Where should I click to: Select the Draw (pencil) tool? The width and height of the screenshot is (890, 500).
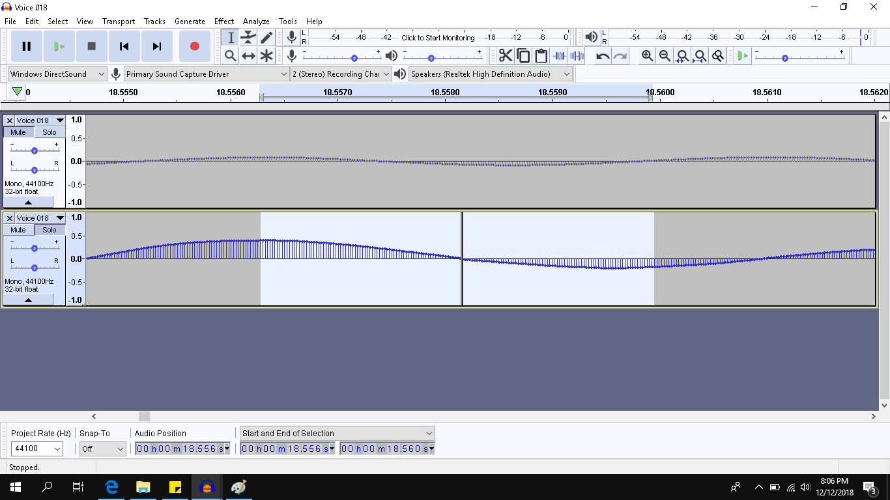266,38
